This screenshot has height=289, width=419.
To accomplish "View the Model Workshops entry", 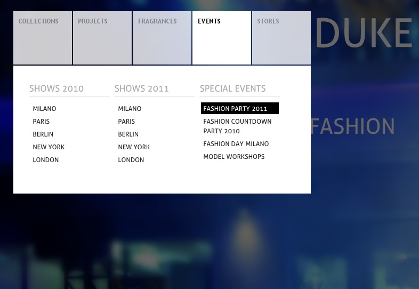I will 234,157.
